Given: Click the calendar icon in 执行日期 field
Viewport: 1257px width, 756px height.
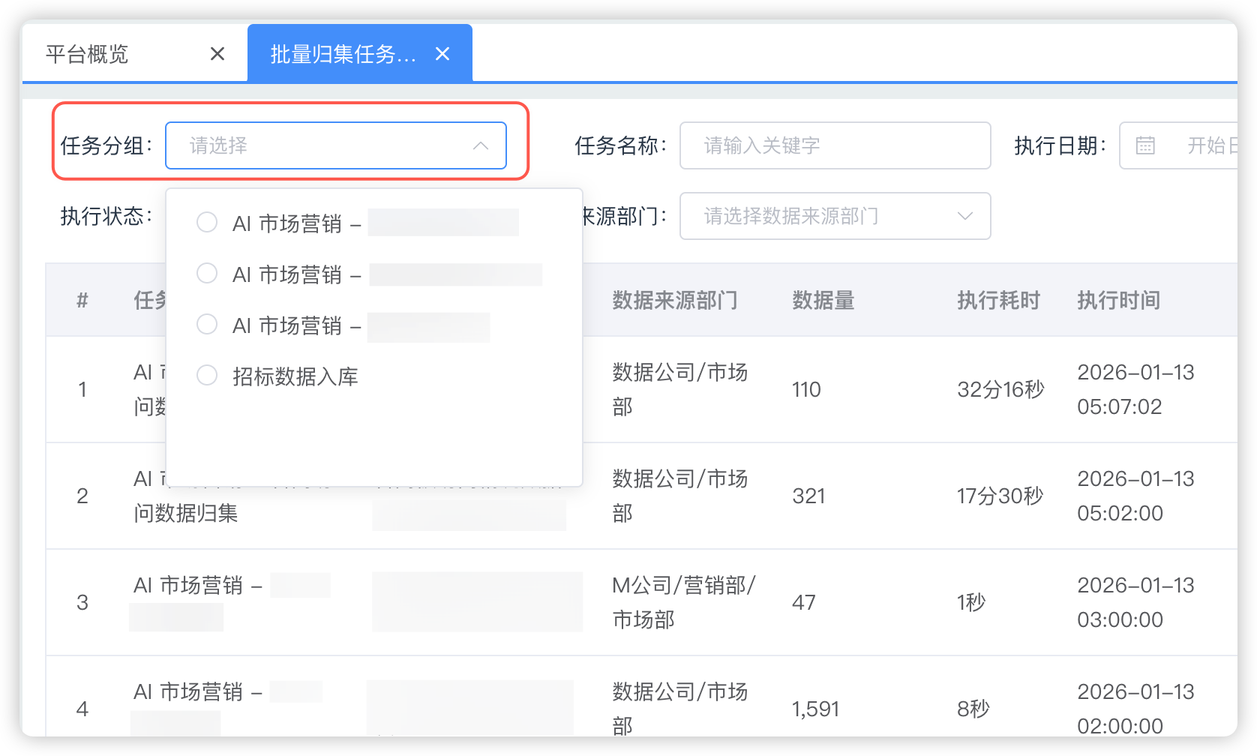Looking at the screenshot, I should tap(1145, 145).
